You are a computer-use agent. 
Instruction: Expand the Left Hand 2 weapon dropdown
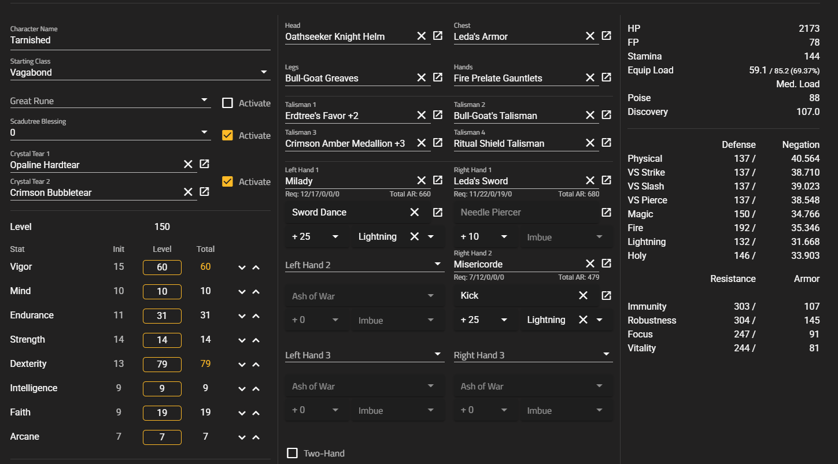tap(438, 265)
